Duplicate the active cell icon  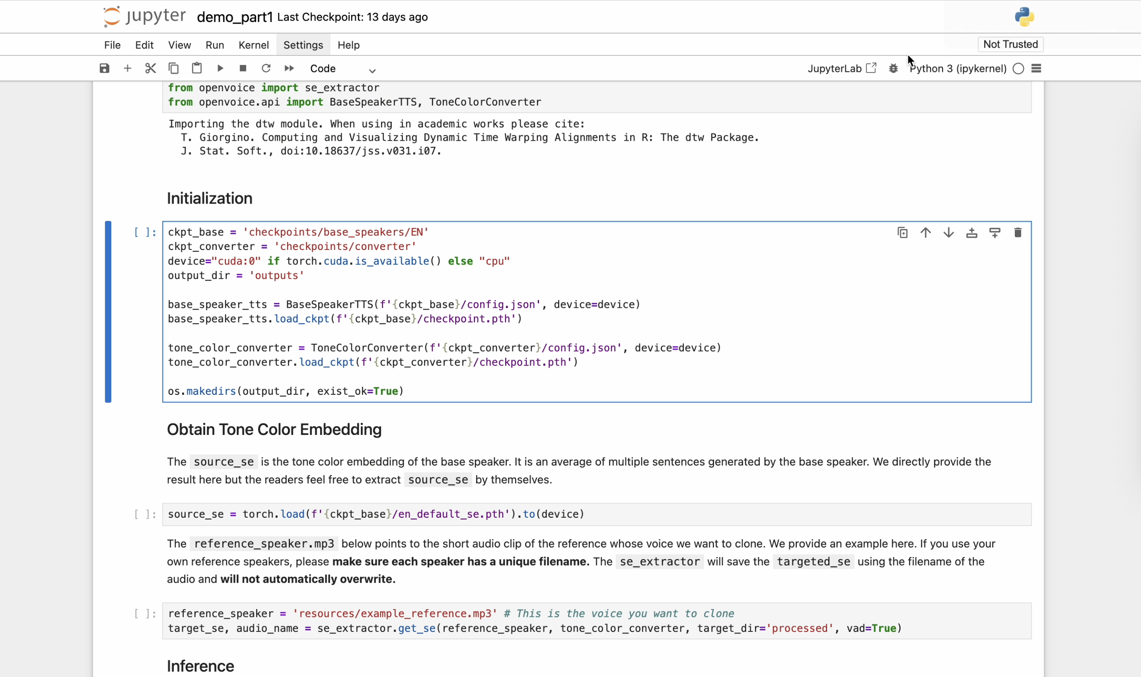tap(902, 233)
